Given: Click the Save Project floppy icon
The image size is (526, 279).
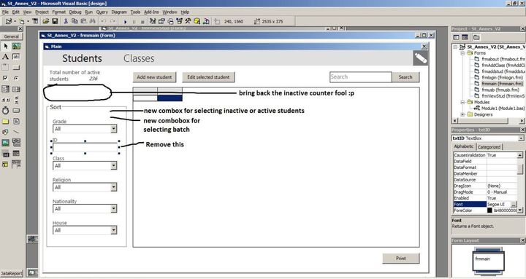Looking at the screenshot, I should (55, 21).
